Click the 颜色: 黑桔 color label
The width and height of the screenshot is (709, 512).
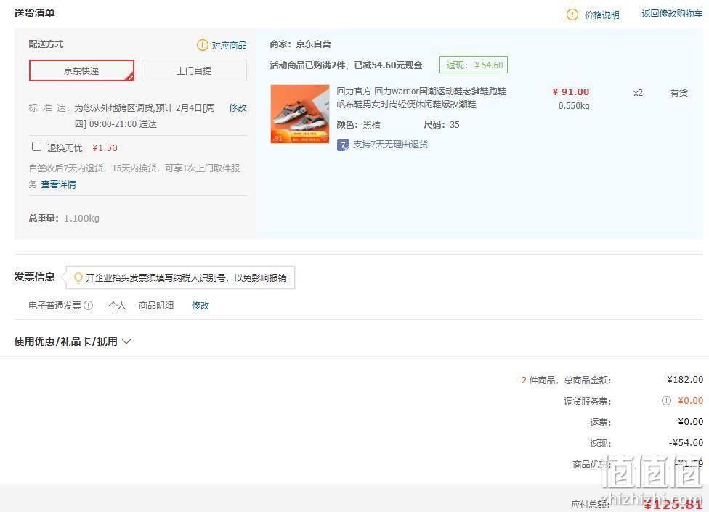pyautogui.click(x=359, y=125)
